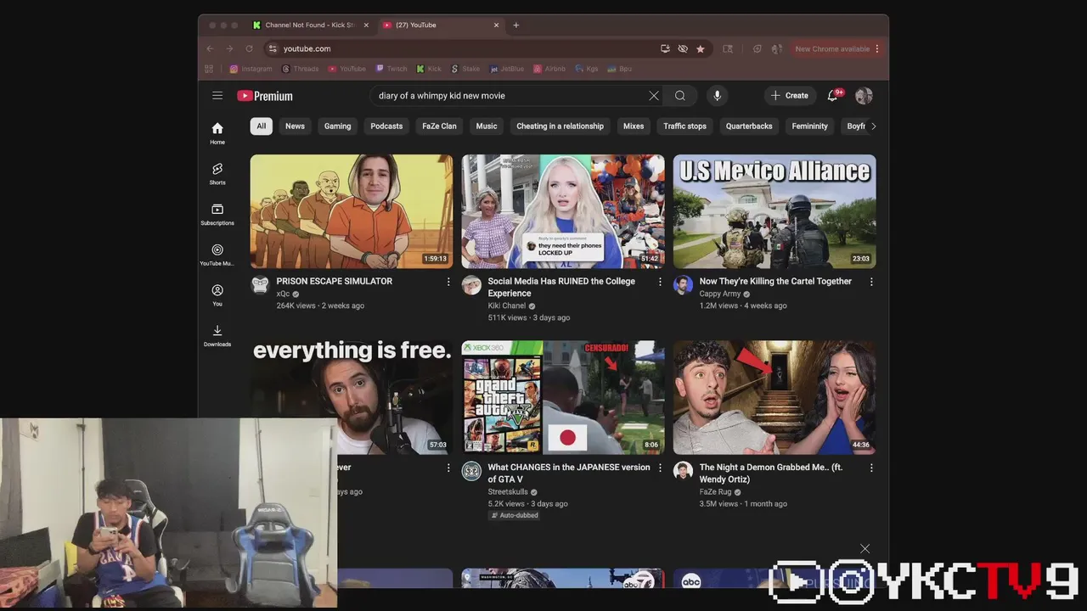Open the YouTube hamburger guide menu

tap(217, 96)
